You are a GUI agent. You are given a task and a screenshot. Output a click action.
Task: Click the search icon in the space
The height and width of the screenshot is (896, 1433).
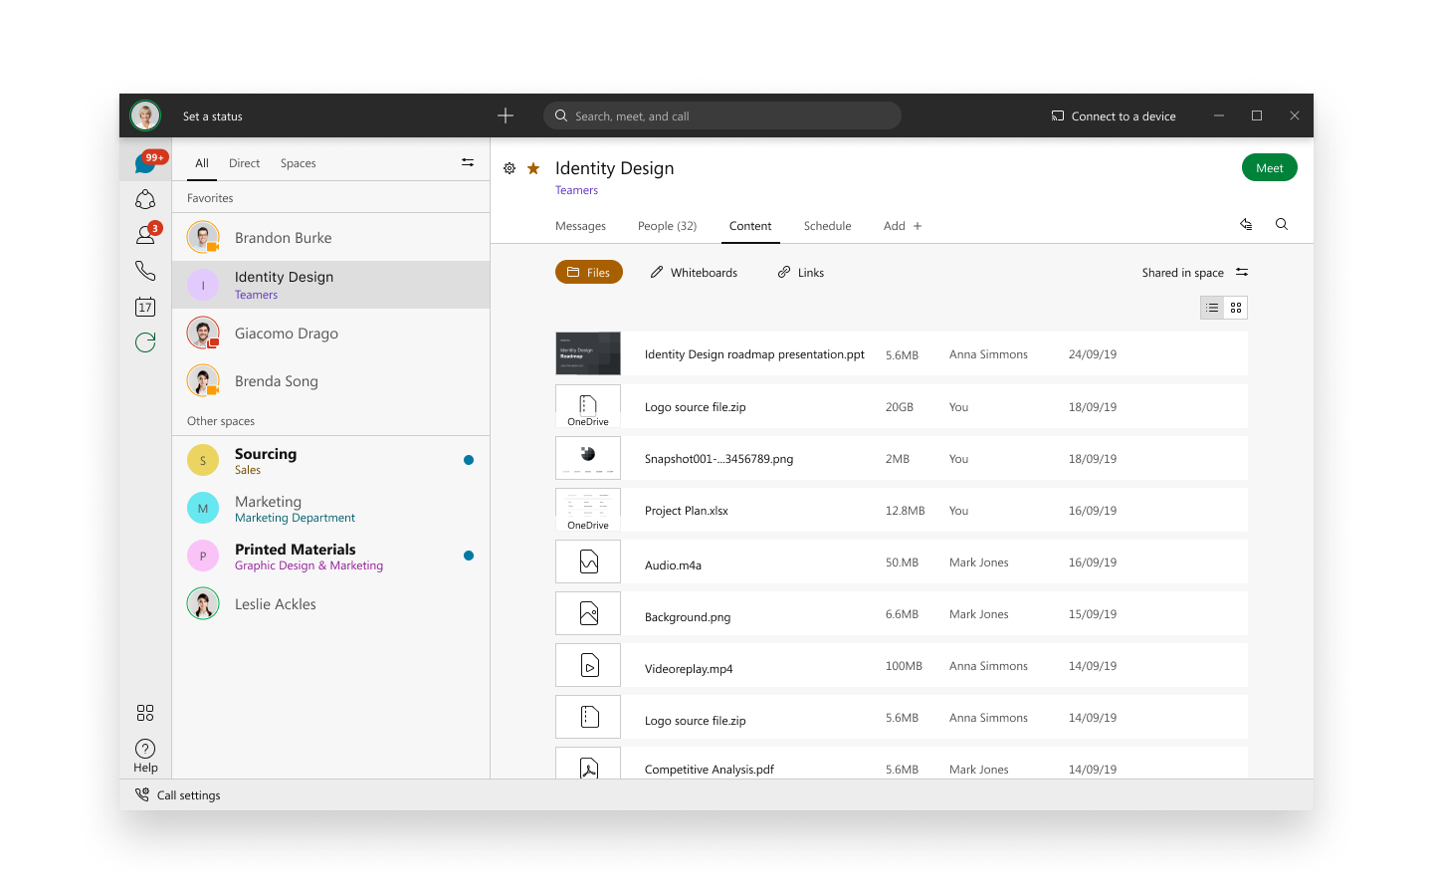1282,225
